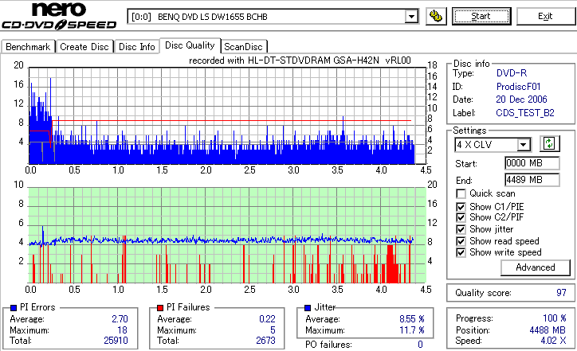Go to the Disc Info tab
The height and width of the screenshot is (351, 577).
tap(136, 47)
